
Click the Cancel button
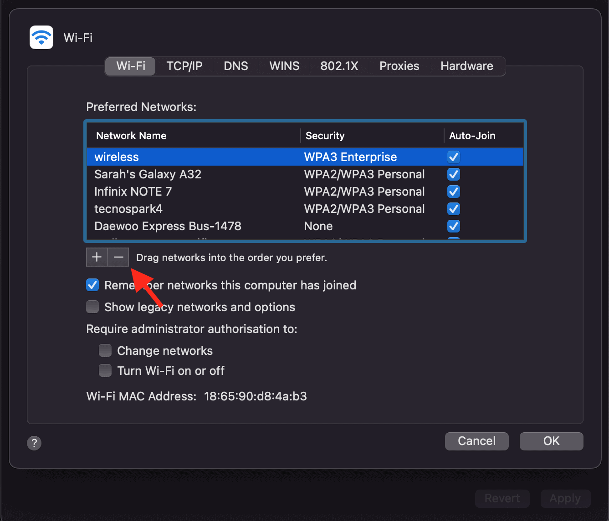tap(476, 441)
